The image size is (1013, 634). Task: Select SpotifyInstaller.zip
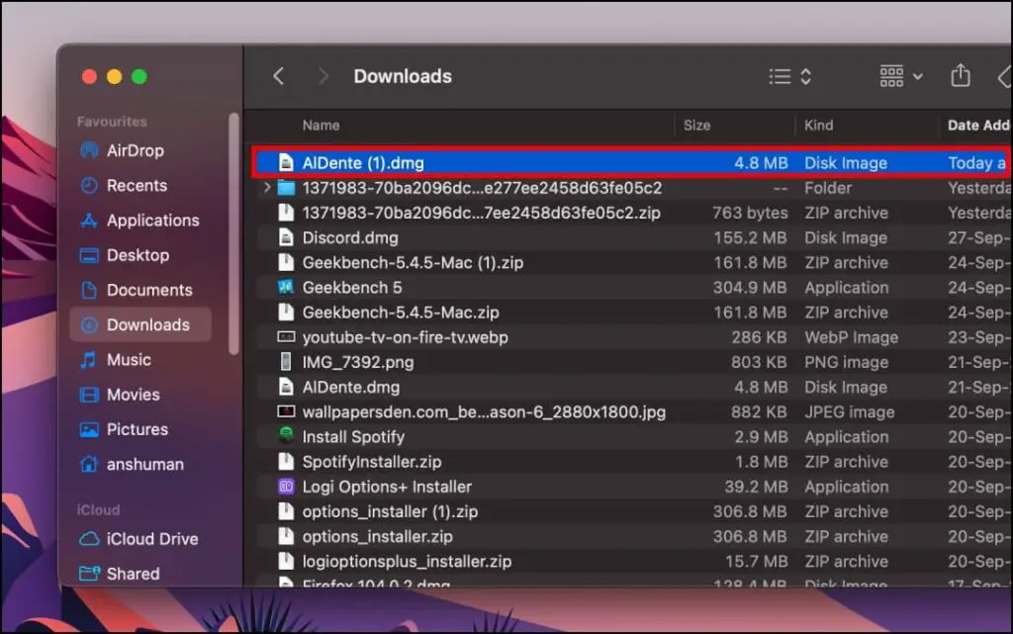372,462
